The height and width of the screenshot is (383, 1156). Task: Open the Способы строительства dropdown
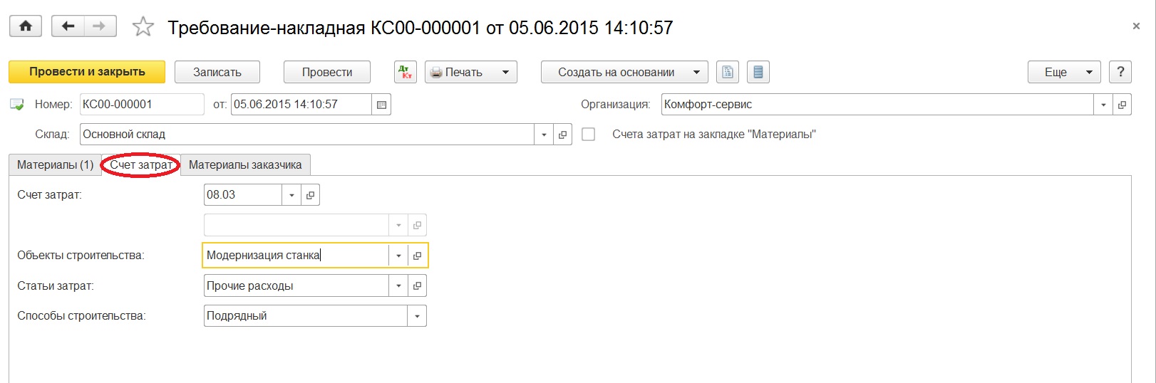(x=417, y=316)
